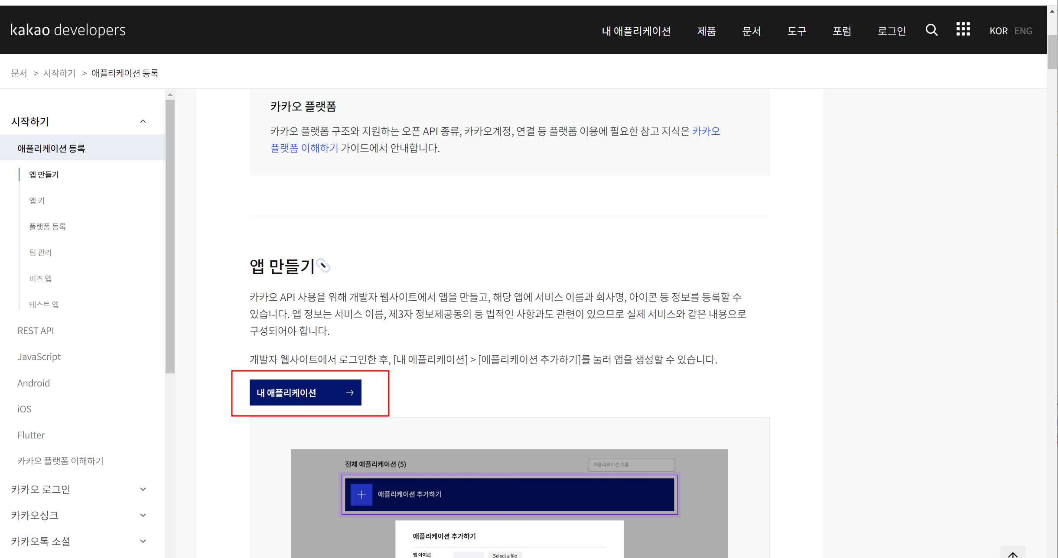The width and height of the screenshot is (1058, 558).
Task: Open 내 애플리케이션 in top navigation
Action: pos(636,31)
